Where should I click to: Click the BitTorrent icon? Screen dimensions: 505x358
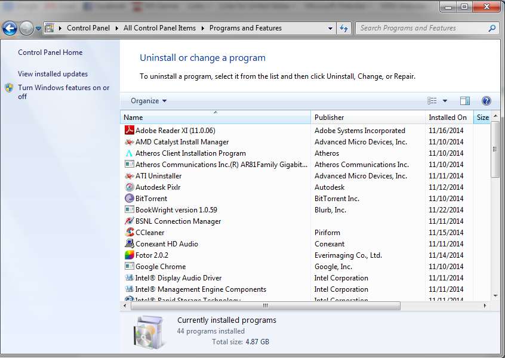tap(129, 198)
